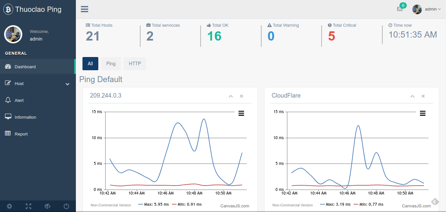Collapse the CloudFlare panel

point(412,96)
